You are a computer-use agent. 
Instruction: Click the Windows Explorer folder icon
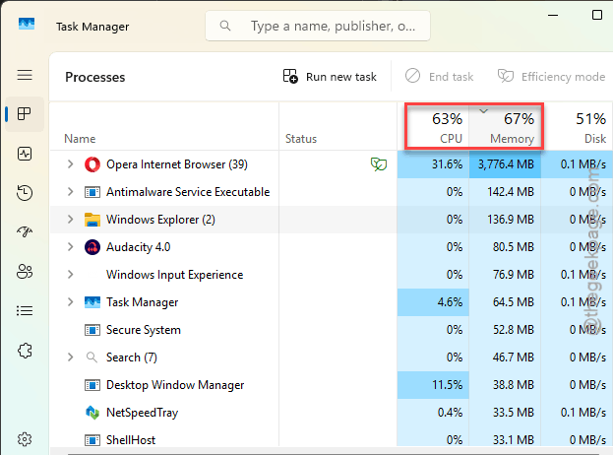(92, 220)
